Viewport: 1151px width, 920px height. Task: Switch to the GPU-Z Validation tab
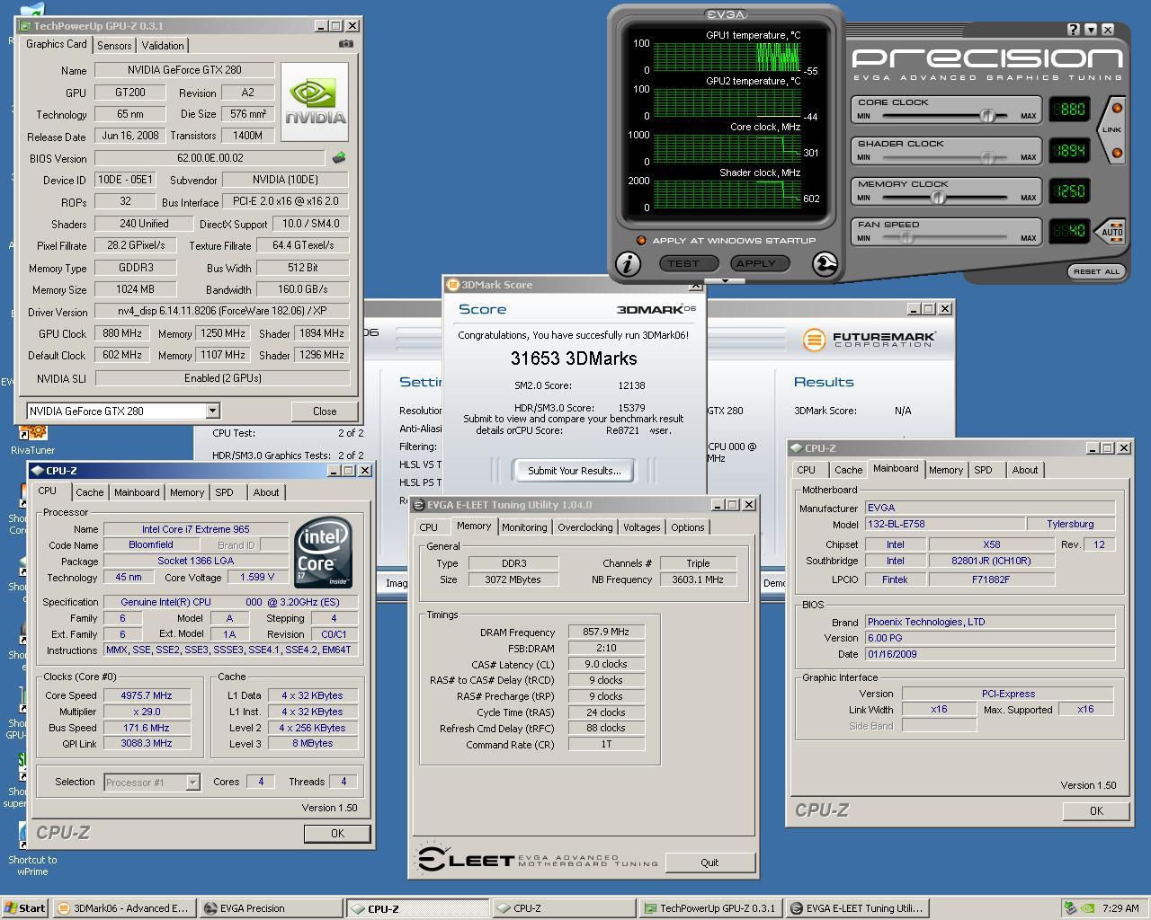pos(163,45)
